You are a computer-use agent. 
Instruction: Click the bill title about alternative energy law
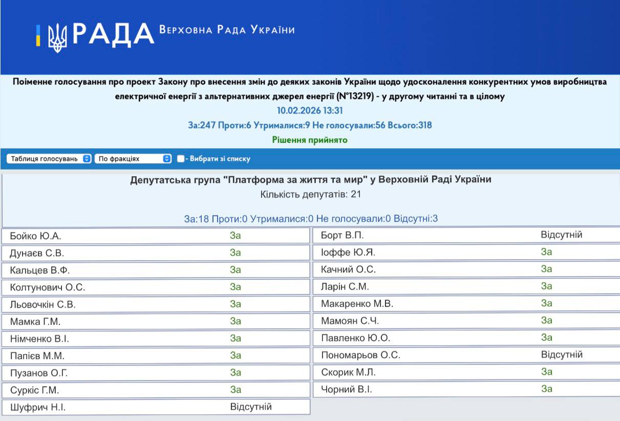[x=309, y=89]
